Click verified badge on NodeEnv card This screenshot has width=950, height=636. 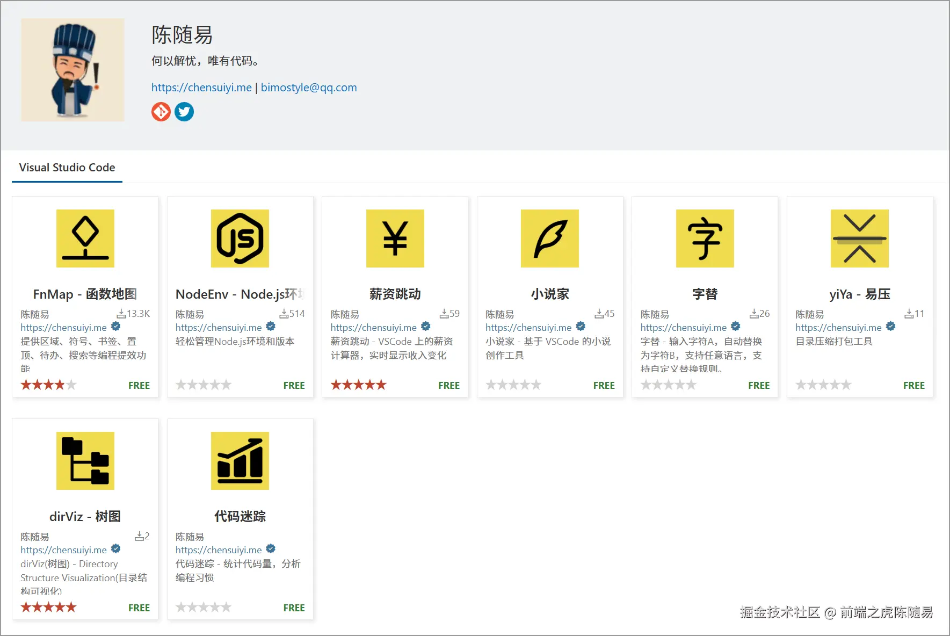tap(271, 327)
